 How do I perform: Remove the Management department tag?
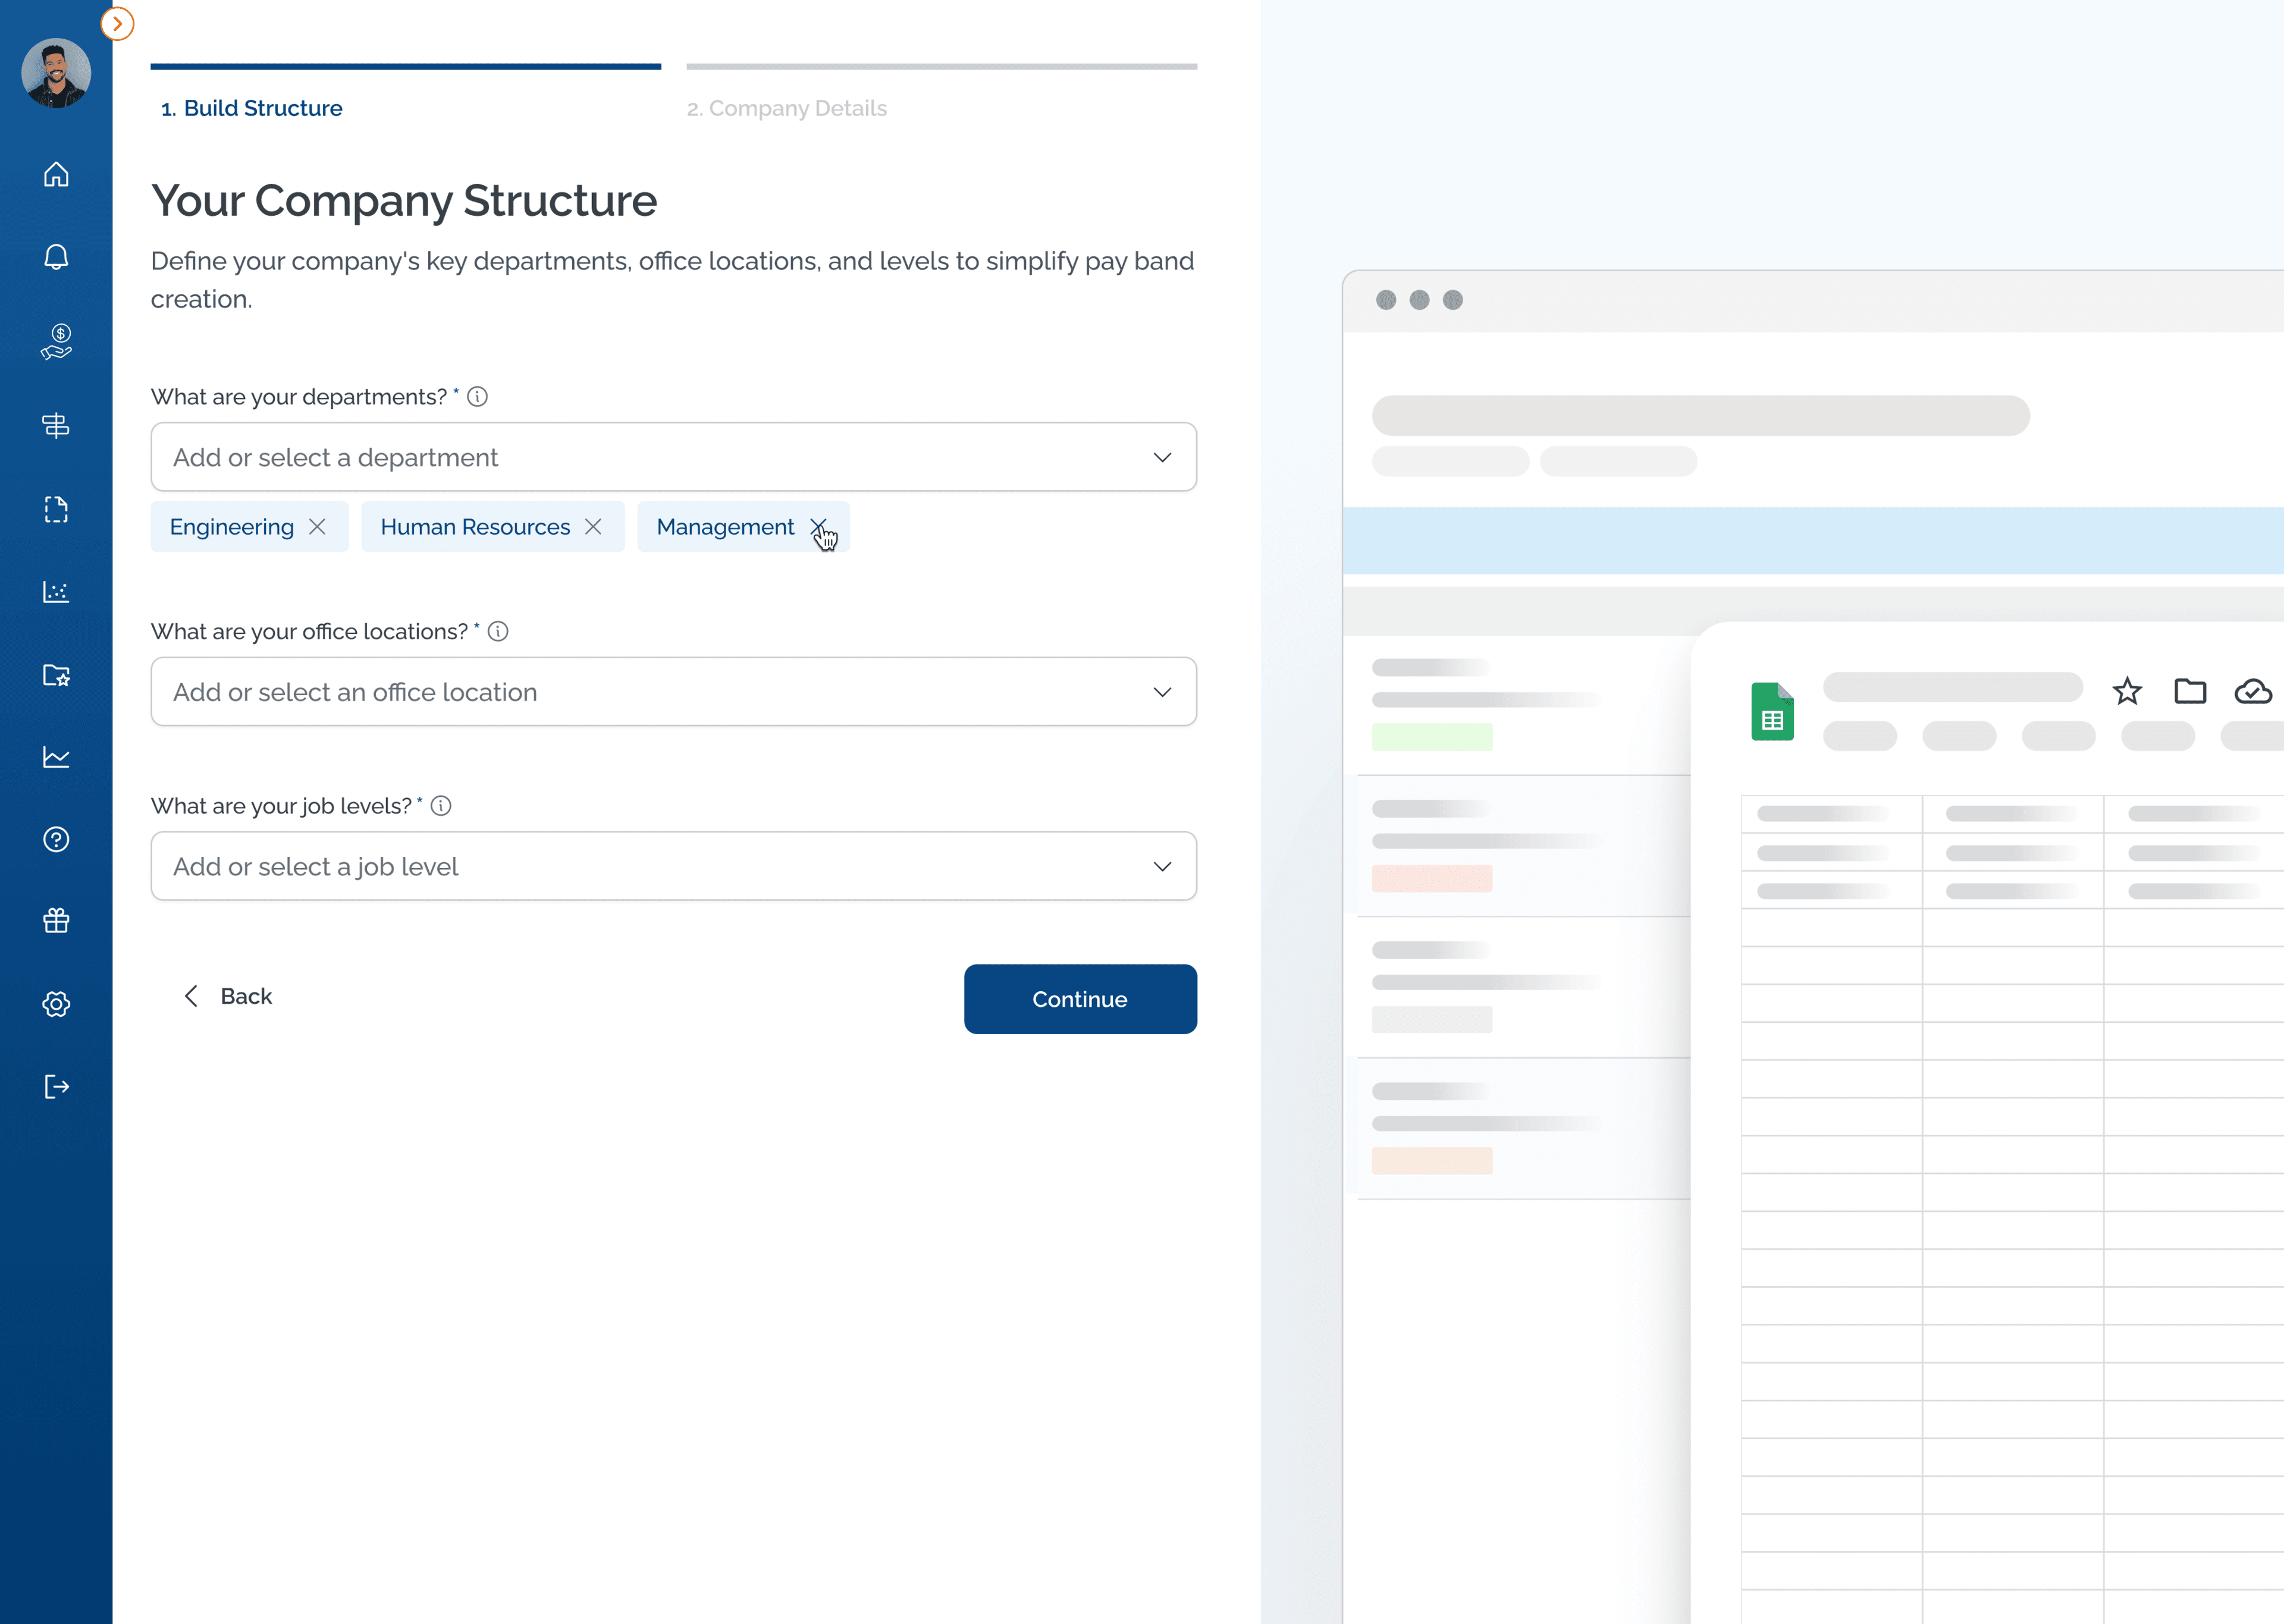[x=818, y=527]
